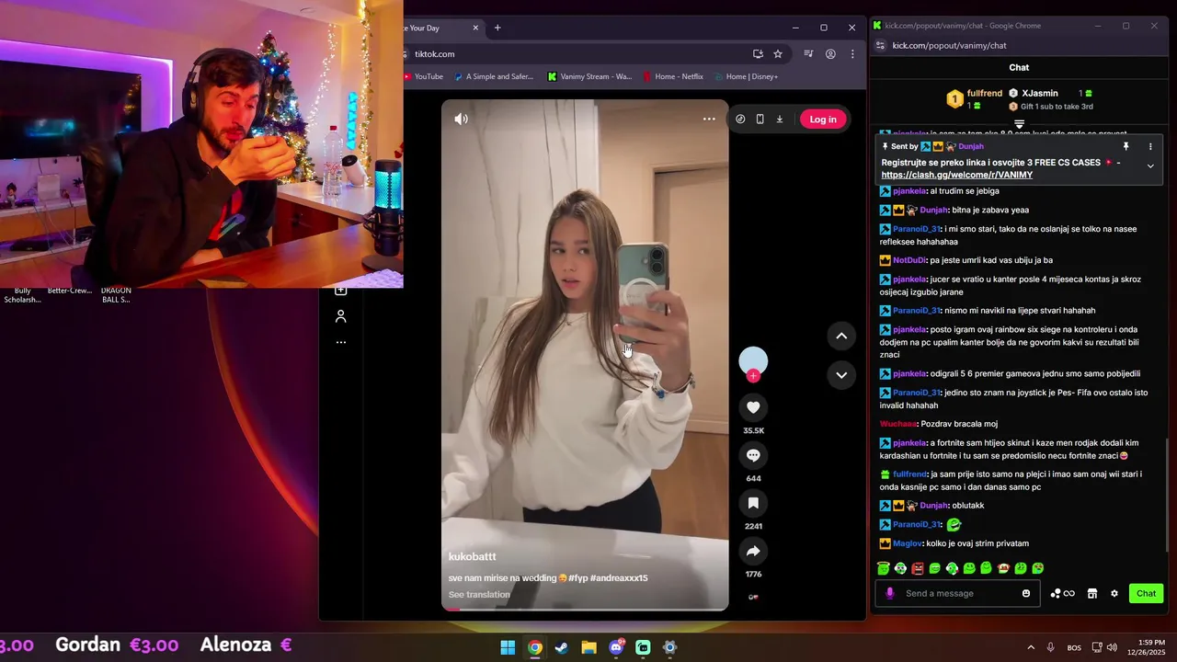This screenshot has width=1177, height=662.
Task: Open the YouTube bookmark
Action: [x=423, y=76]
